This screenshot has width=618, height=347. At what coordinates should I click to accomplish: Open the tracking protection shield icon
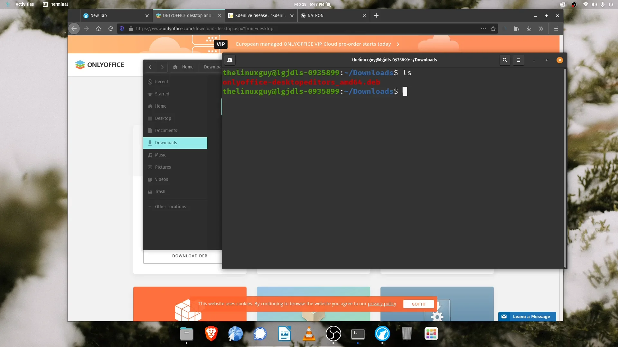click(x=122, y=29)
